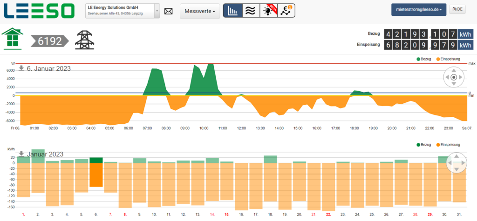Open the mieterstrom@leeso.de account menu
Image resolution: width=477 pixels, height=221 pixels.
(x=418, y=9)
